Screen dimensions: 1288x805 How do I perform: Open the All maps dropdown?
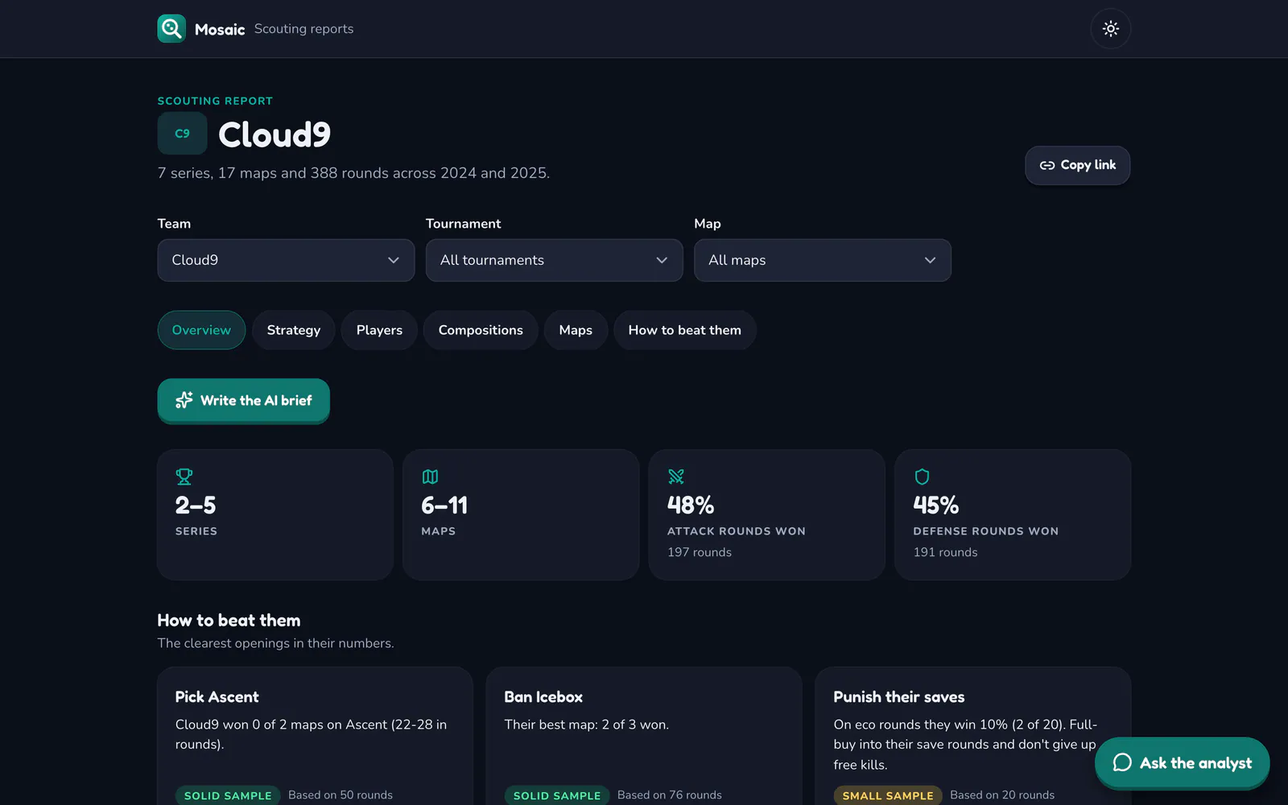823,260
